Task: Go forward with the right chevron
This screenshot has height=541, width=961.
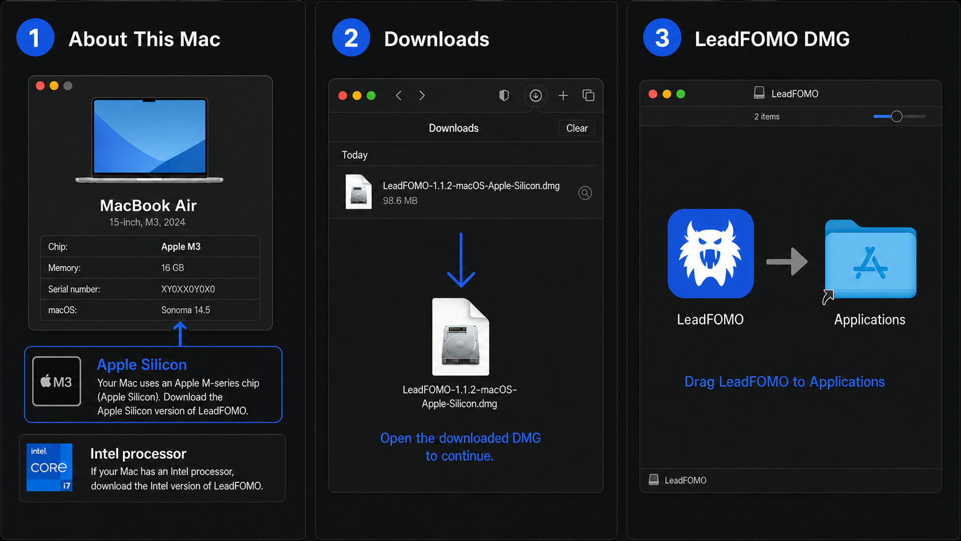Action: pos(422,95)
